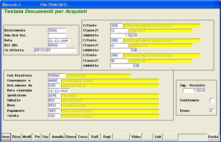
Task: Edit Consegnare a field MANO
Action: tap(54, 81)
